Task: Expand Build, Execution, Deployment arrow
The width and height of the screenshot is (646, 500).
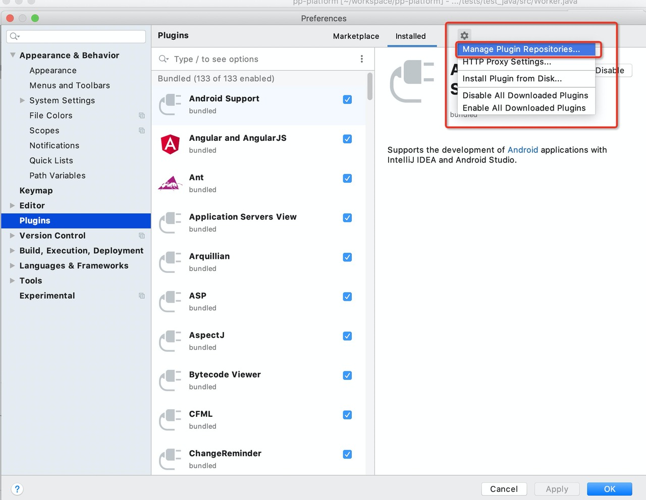Action: point(13,251)
